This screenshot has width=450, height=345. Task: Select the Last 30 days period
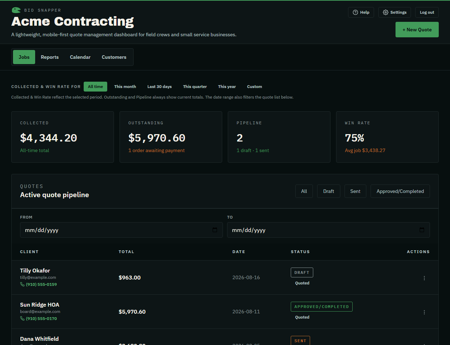160,87
